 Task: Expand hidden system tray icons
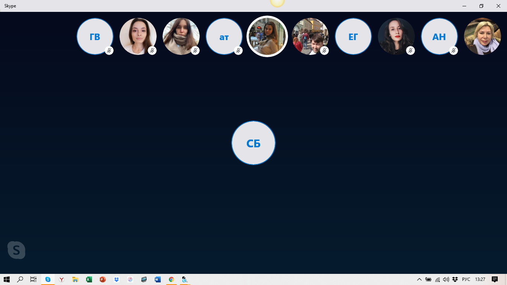click(x=419, y=279)
